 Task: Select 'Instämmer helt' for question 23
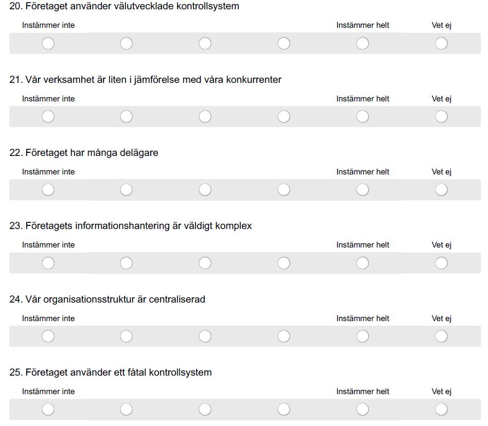(x=362, y=263)
